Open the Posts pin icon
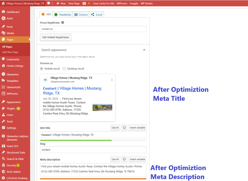The image size is (248, 181). (x=3, y=27)
